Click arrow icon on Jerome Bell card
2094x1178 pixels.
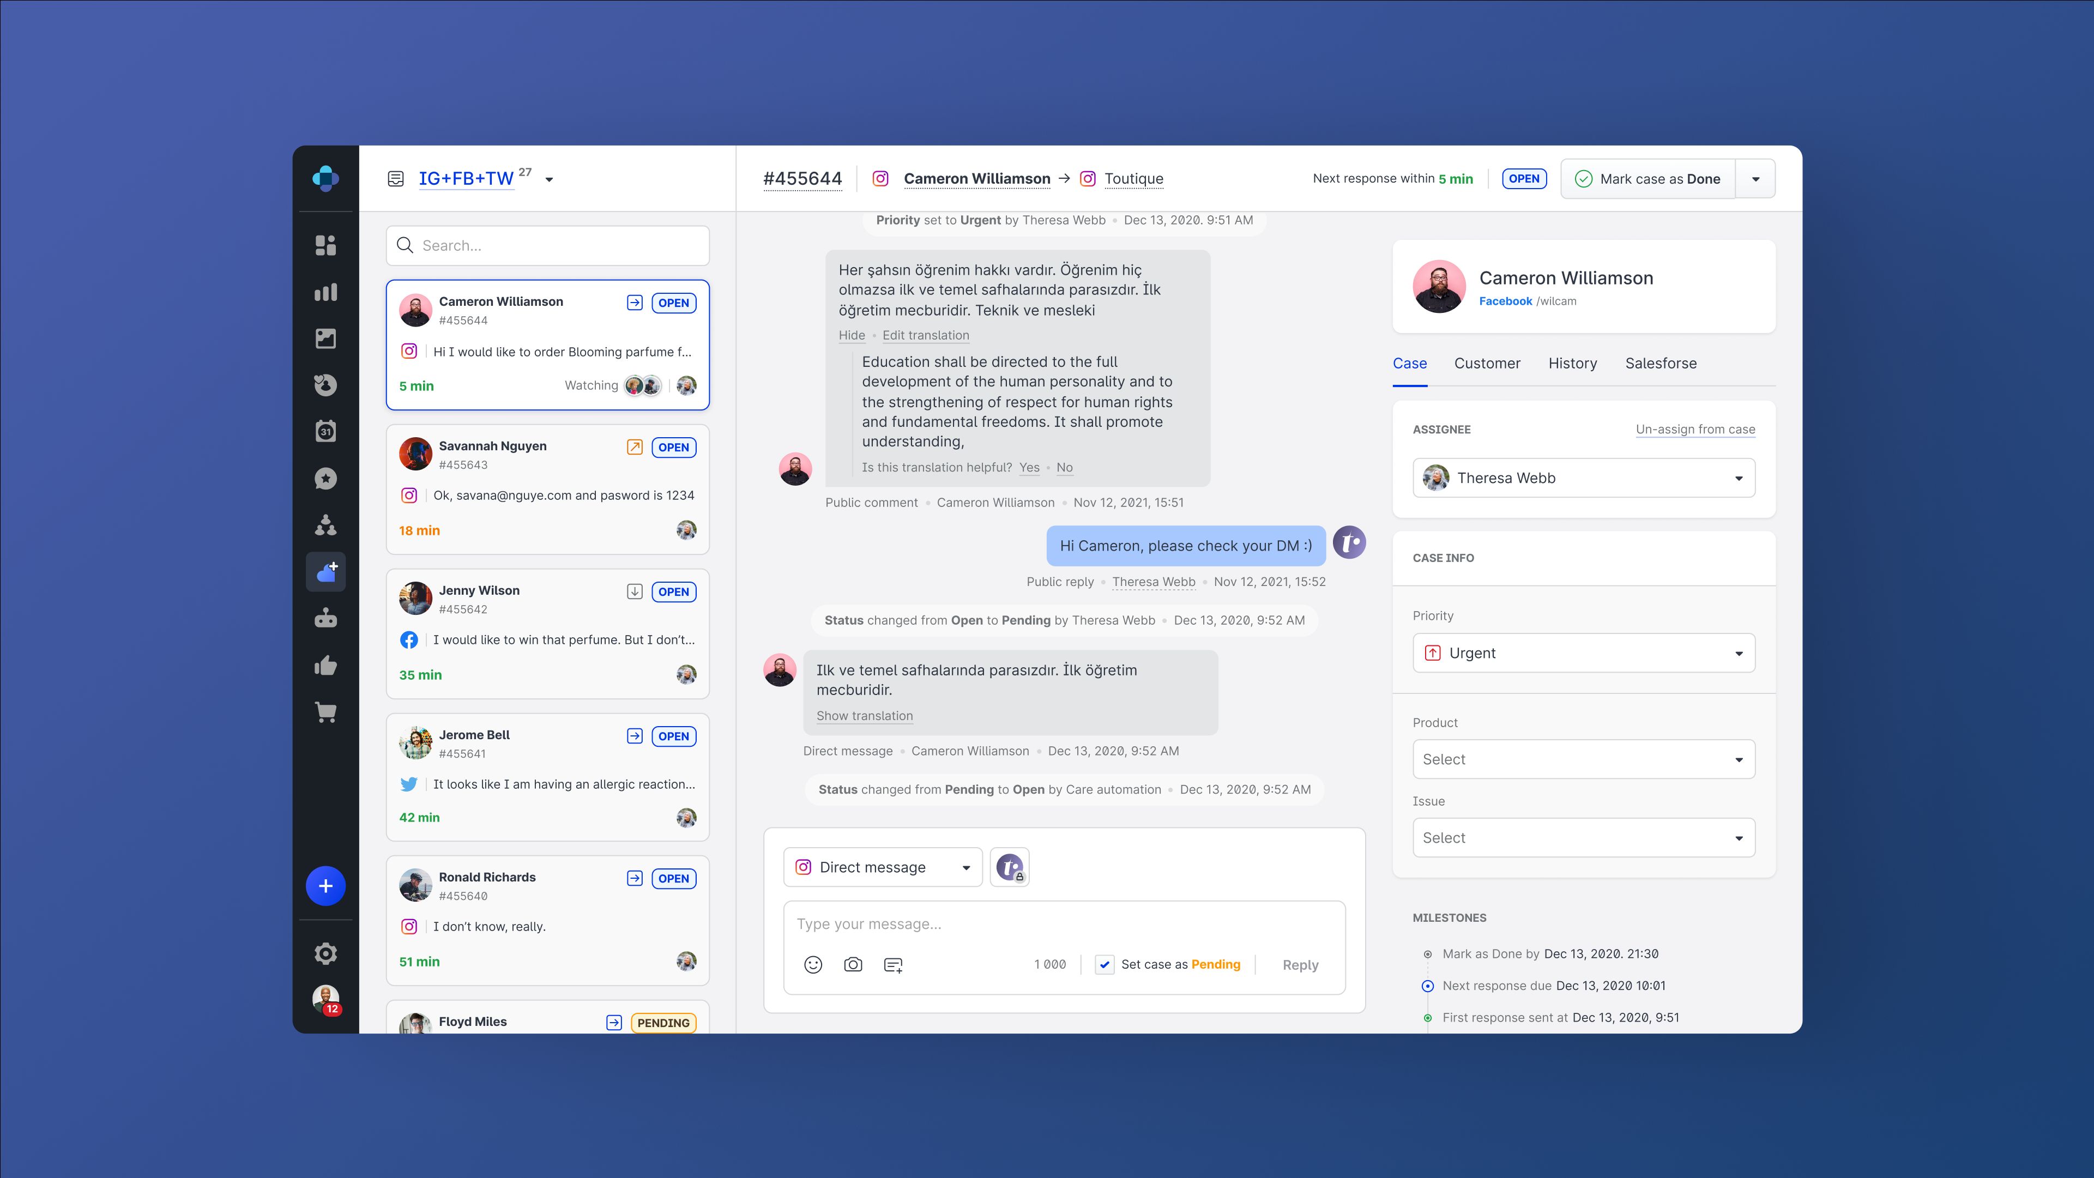[635, 736]
